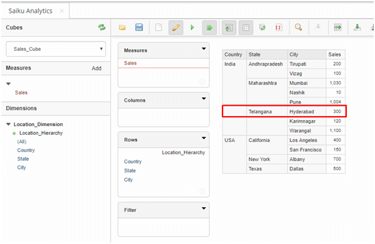Image resolution: width=375 pixels, height=244 pixels.
Task: Click the empty Filter drop area
Action: [163, 227]
